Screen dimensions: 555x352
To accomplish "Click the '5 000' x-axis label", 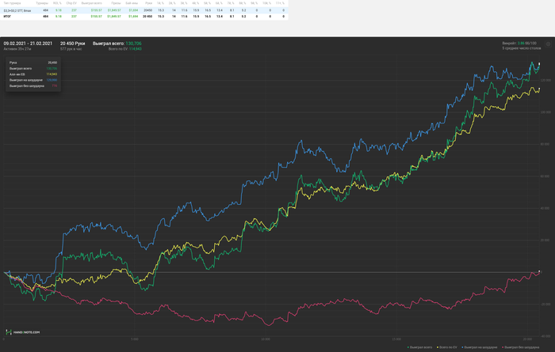I will click(x=135, y=339).
